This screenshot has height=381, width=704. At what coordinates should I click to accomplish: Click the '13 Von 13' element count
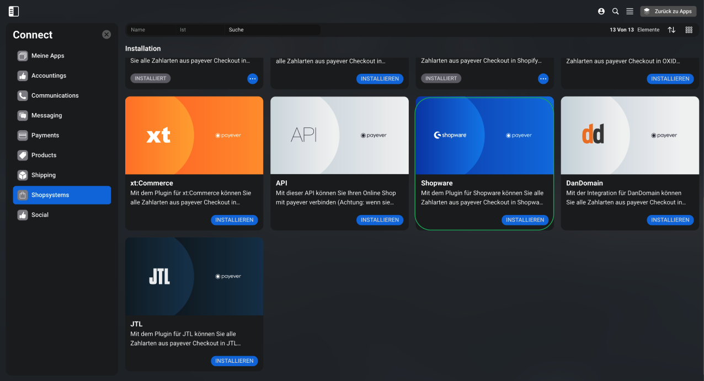[x=622, y=30]
